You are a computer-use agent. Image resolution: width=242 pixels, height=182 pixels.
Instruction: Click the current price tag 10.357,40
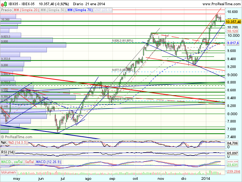click(233, 22)
